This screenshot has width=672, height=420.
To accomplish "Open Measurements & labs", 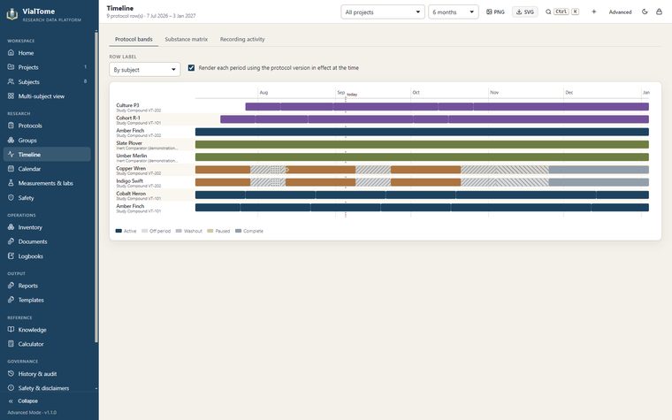I will tap(47, 183).
